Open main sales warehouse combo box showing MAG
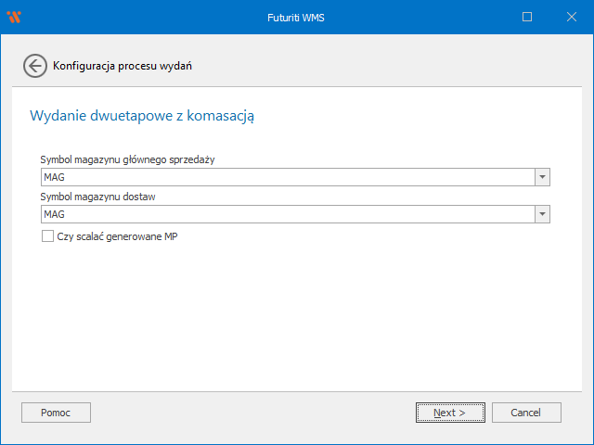 [x=295, y=177]
